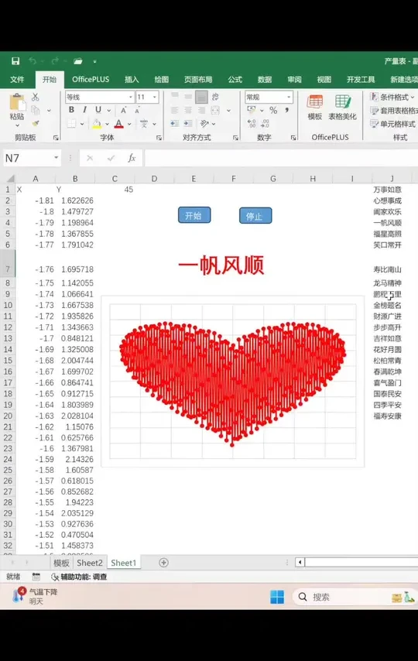
Task: Click the Save icon in the quick access toolbar
Action: (x=15, y=61)
